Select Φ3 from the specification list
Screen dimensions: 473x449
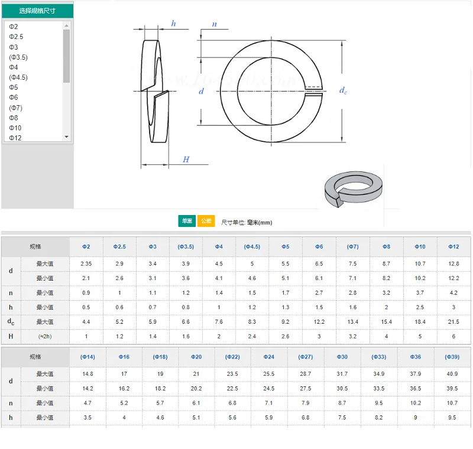(x=12, y=47)
